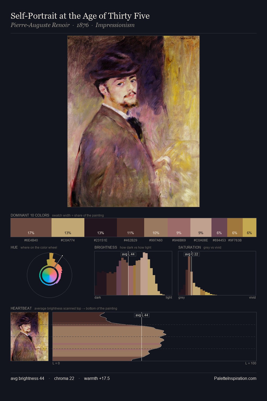
Task: Open PaletteInspiration.com link
Action: point(235,378)
